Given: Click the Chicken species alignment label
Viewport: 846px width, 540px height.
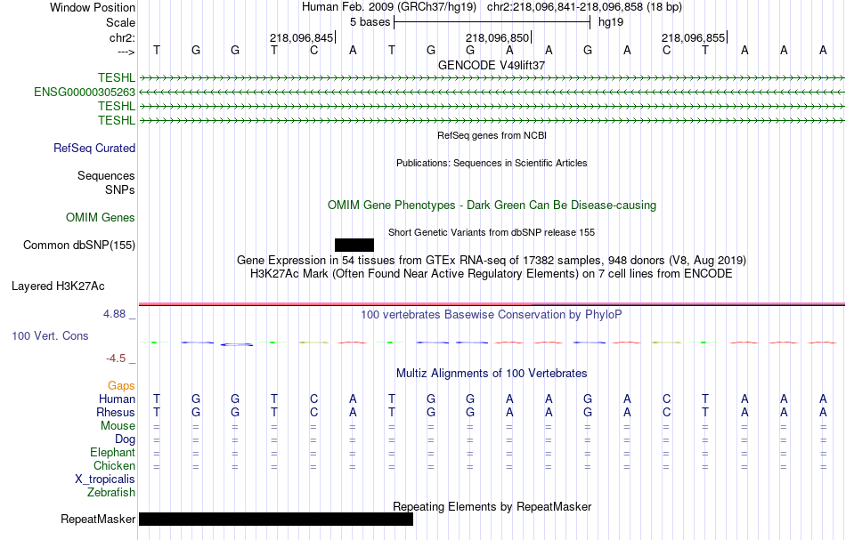Looking at the screenshot, I should point(114,465).
